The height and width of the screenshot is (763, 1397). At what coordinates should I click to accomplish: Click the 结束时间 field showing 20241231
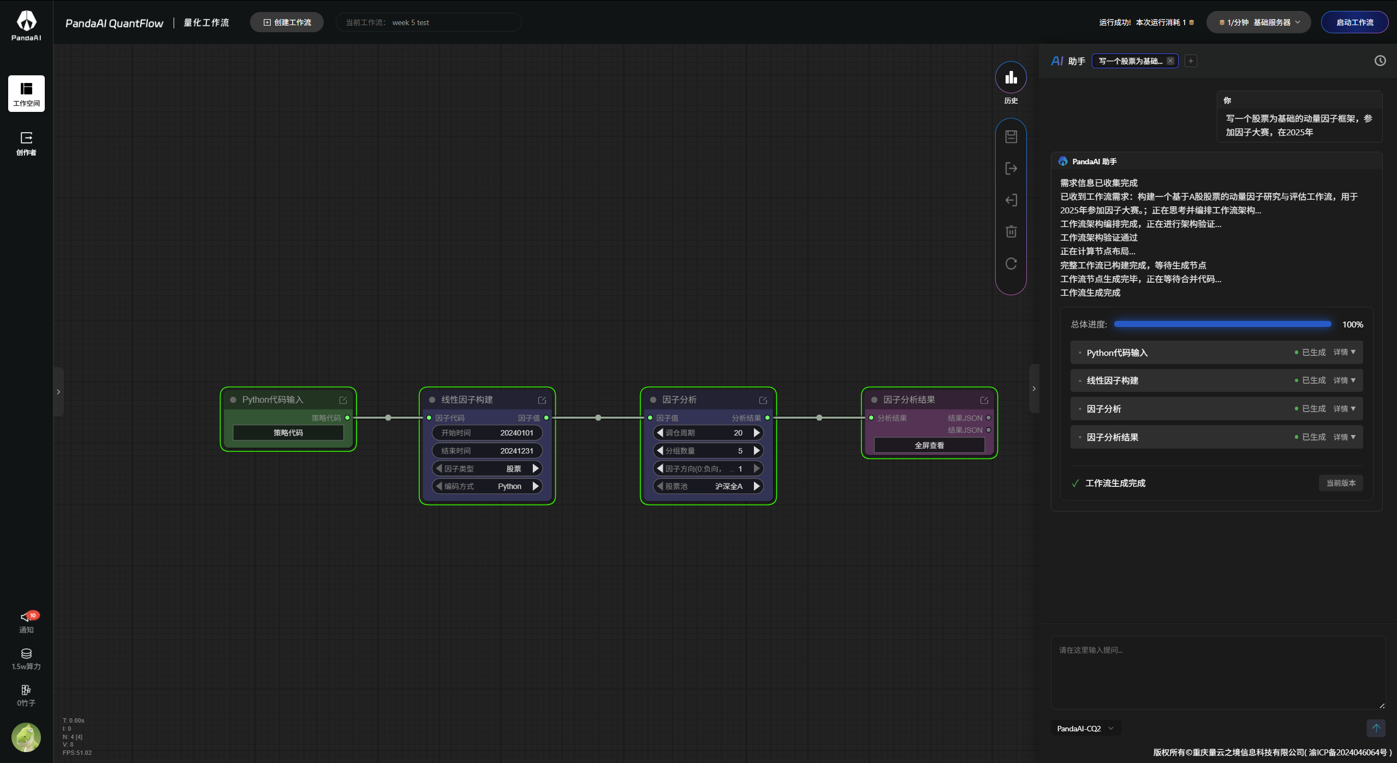pyautogui.click(x=487, y=451)
